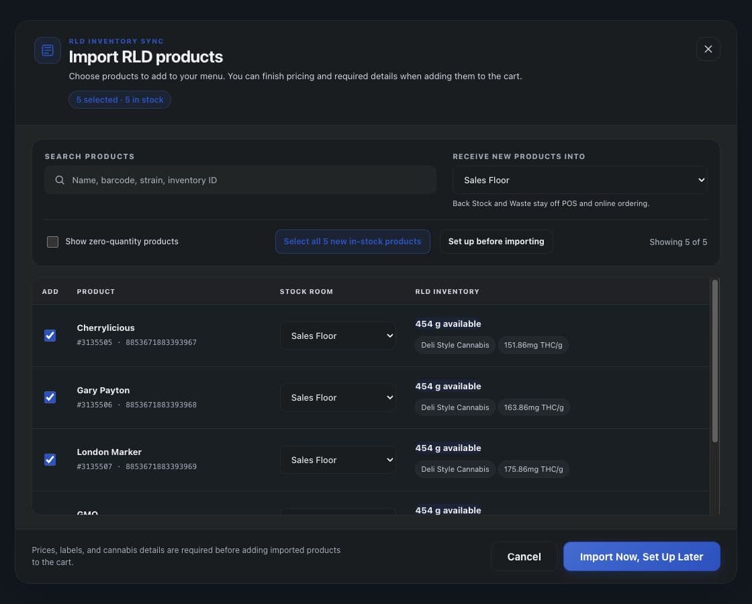Click London Marker Deli Style Cannabis tag
Image resolution: width=752 pixels, height=604 pixels.
tap(455, 469)
